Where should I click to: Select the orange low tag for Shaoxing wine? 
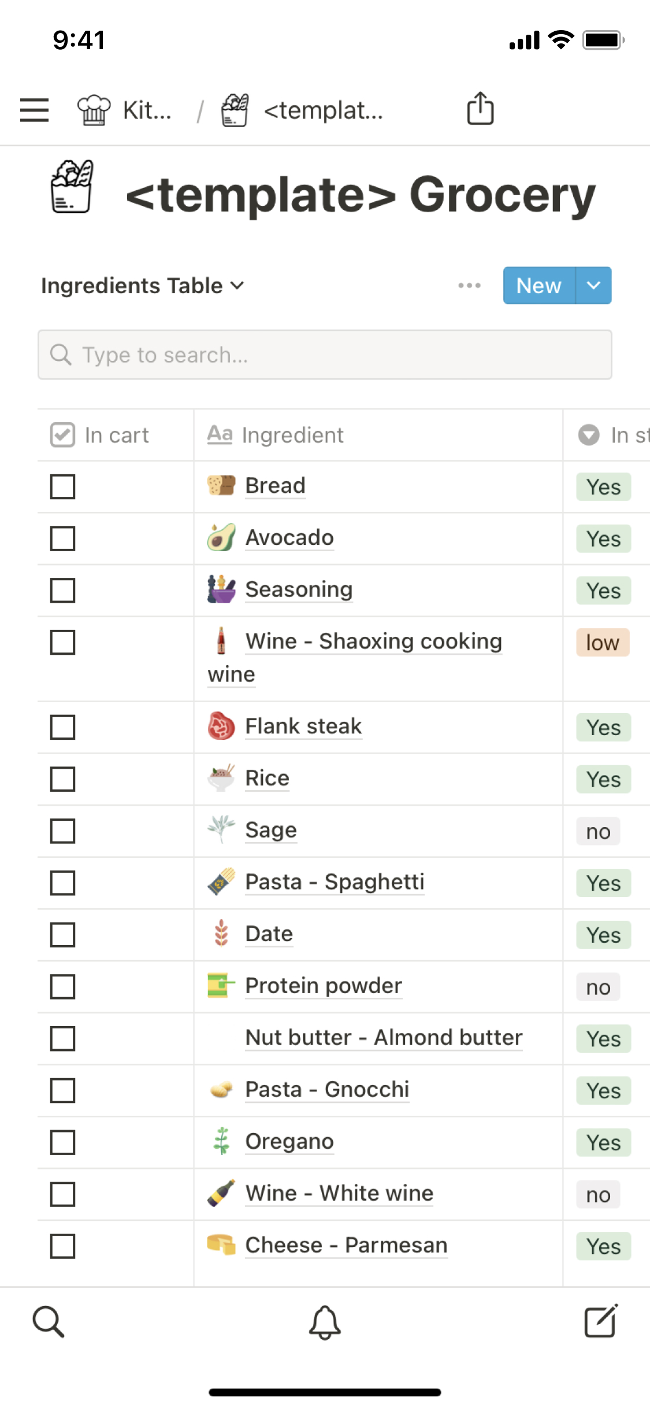click(602, 643)
